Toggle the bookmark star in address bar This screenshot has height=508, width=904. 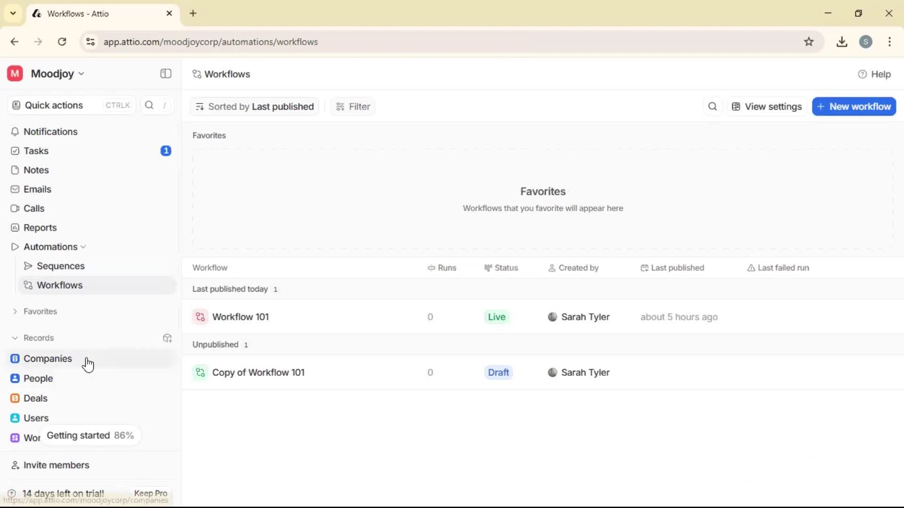[809, 42]
